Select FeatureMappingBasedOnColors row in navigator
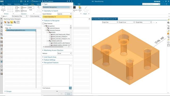Screen dimensions: 170x96 tap(20, 30)
